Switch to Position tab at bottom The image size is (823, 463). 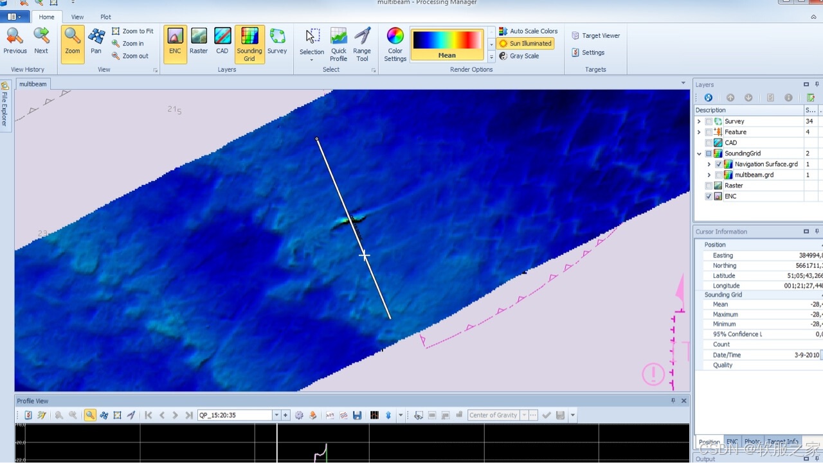pyautogui.click(x=709, y=442)
